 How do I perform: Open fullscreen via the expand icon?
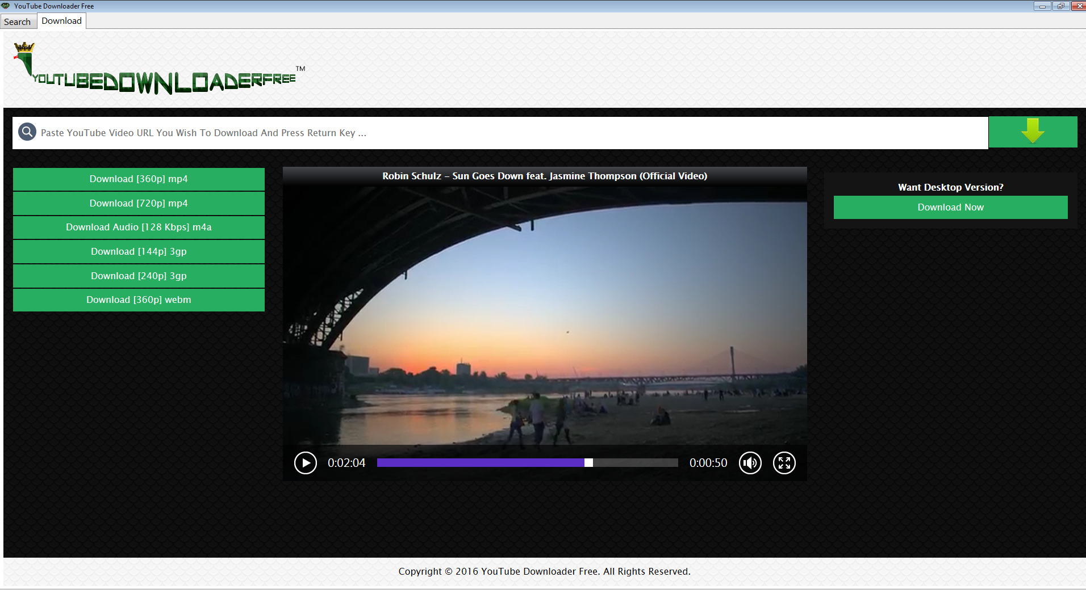point(784,463)
